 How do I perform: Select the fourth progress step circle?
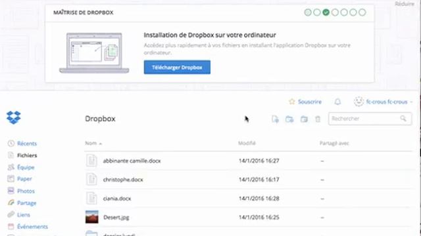pos(335,12)
